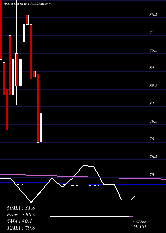Click the 76.5 price axis label

153,157
